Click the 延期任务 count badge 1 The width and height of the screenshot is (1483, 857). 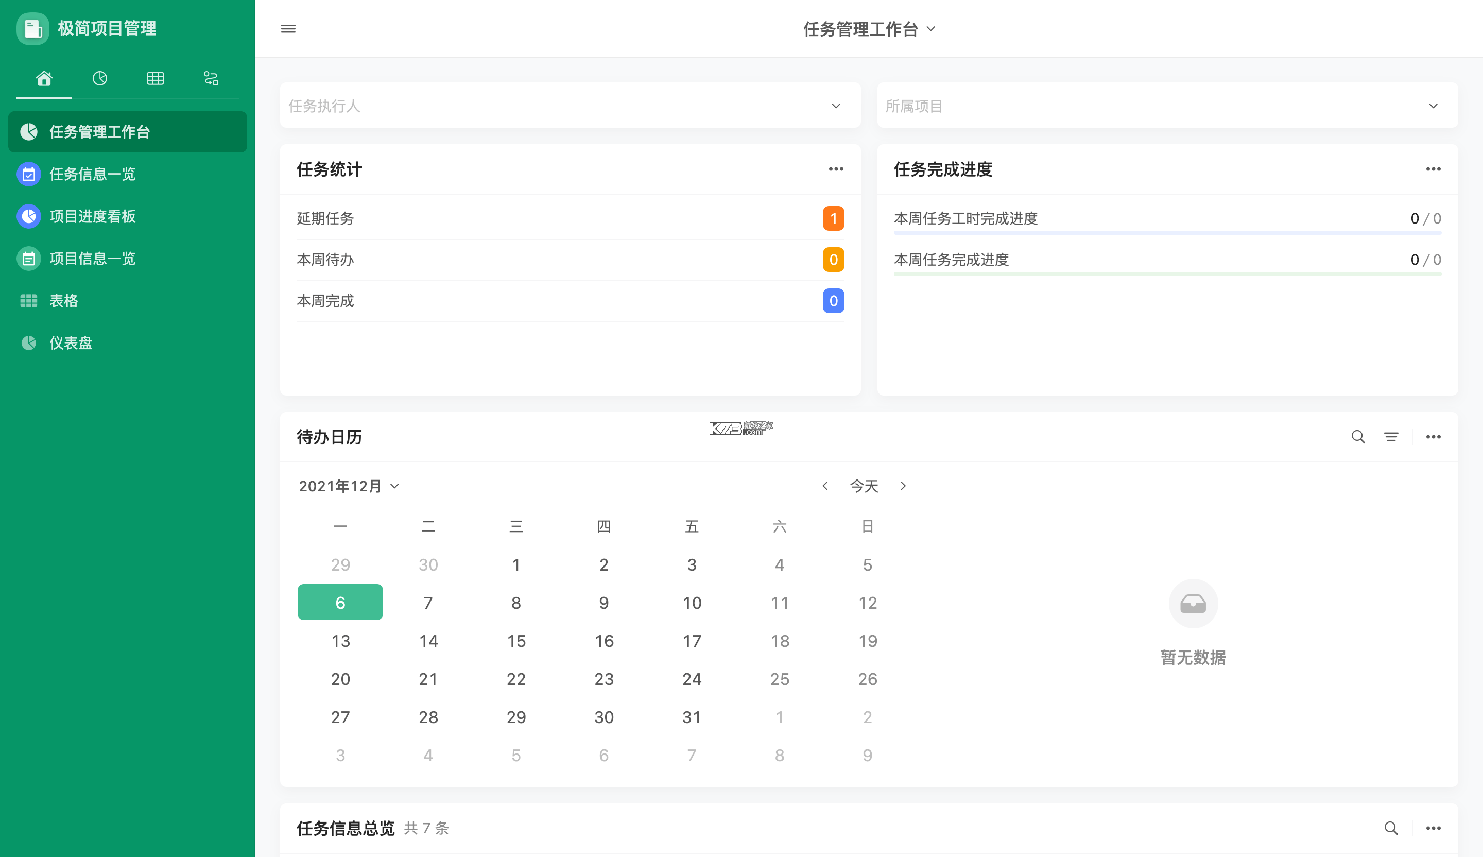click(x=833, y=218)
